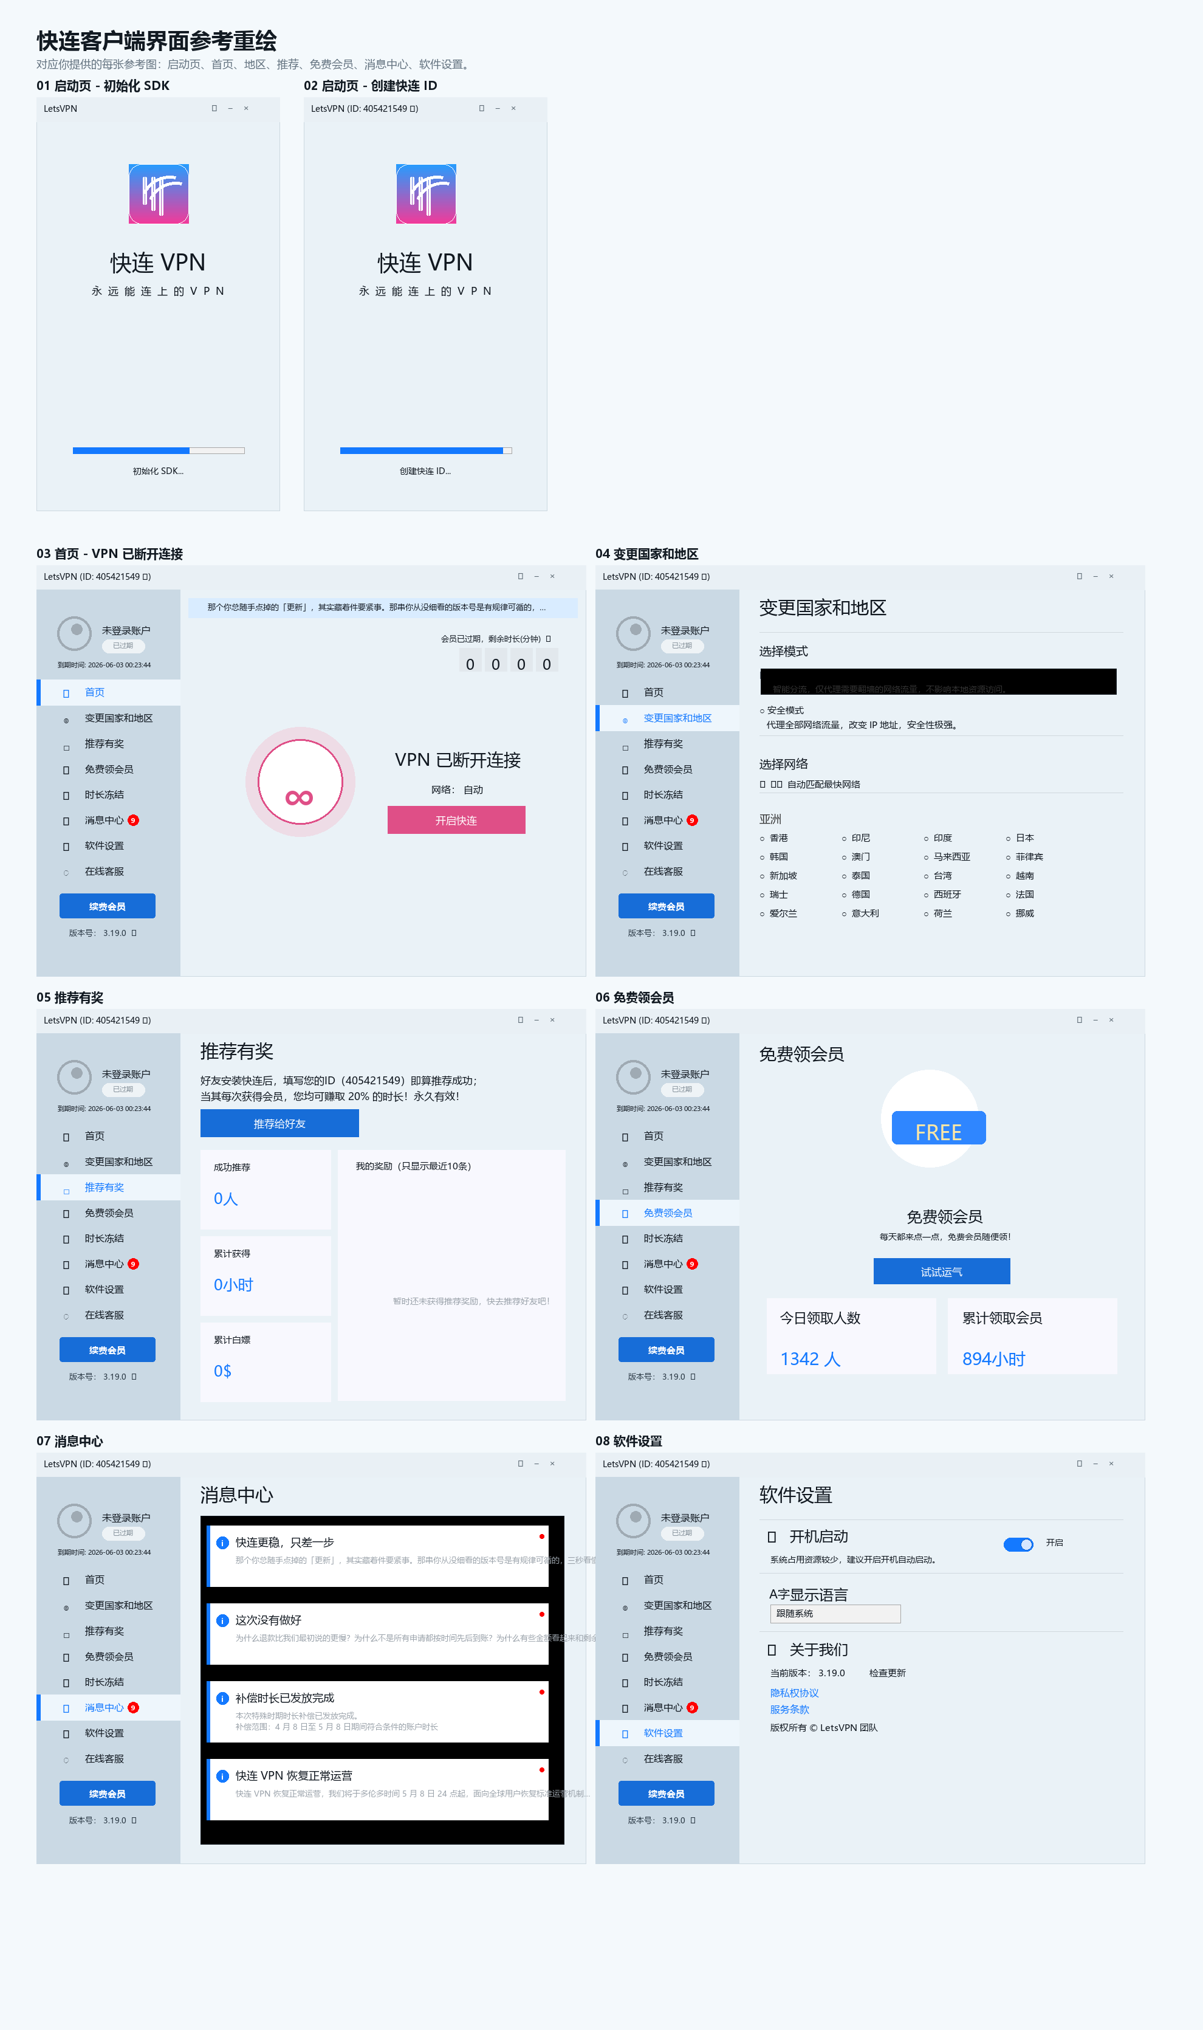Open 时长冻结 in panel 04 sidebar
The width and height of the screenshot is (1203, 2030).
click(x=667, y=794)
